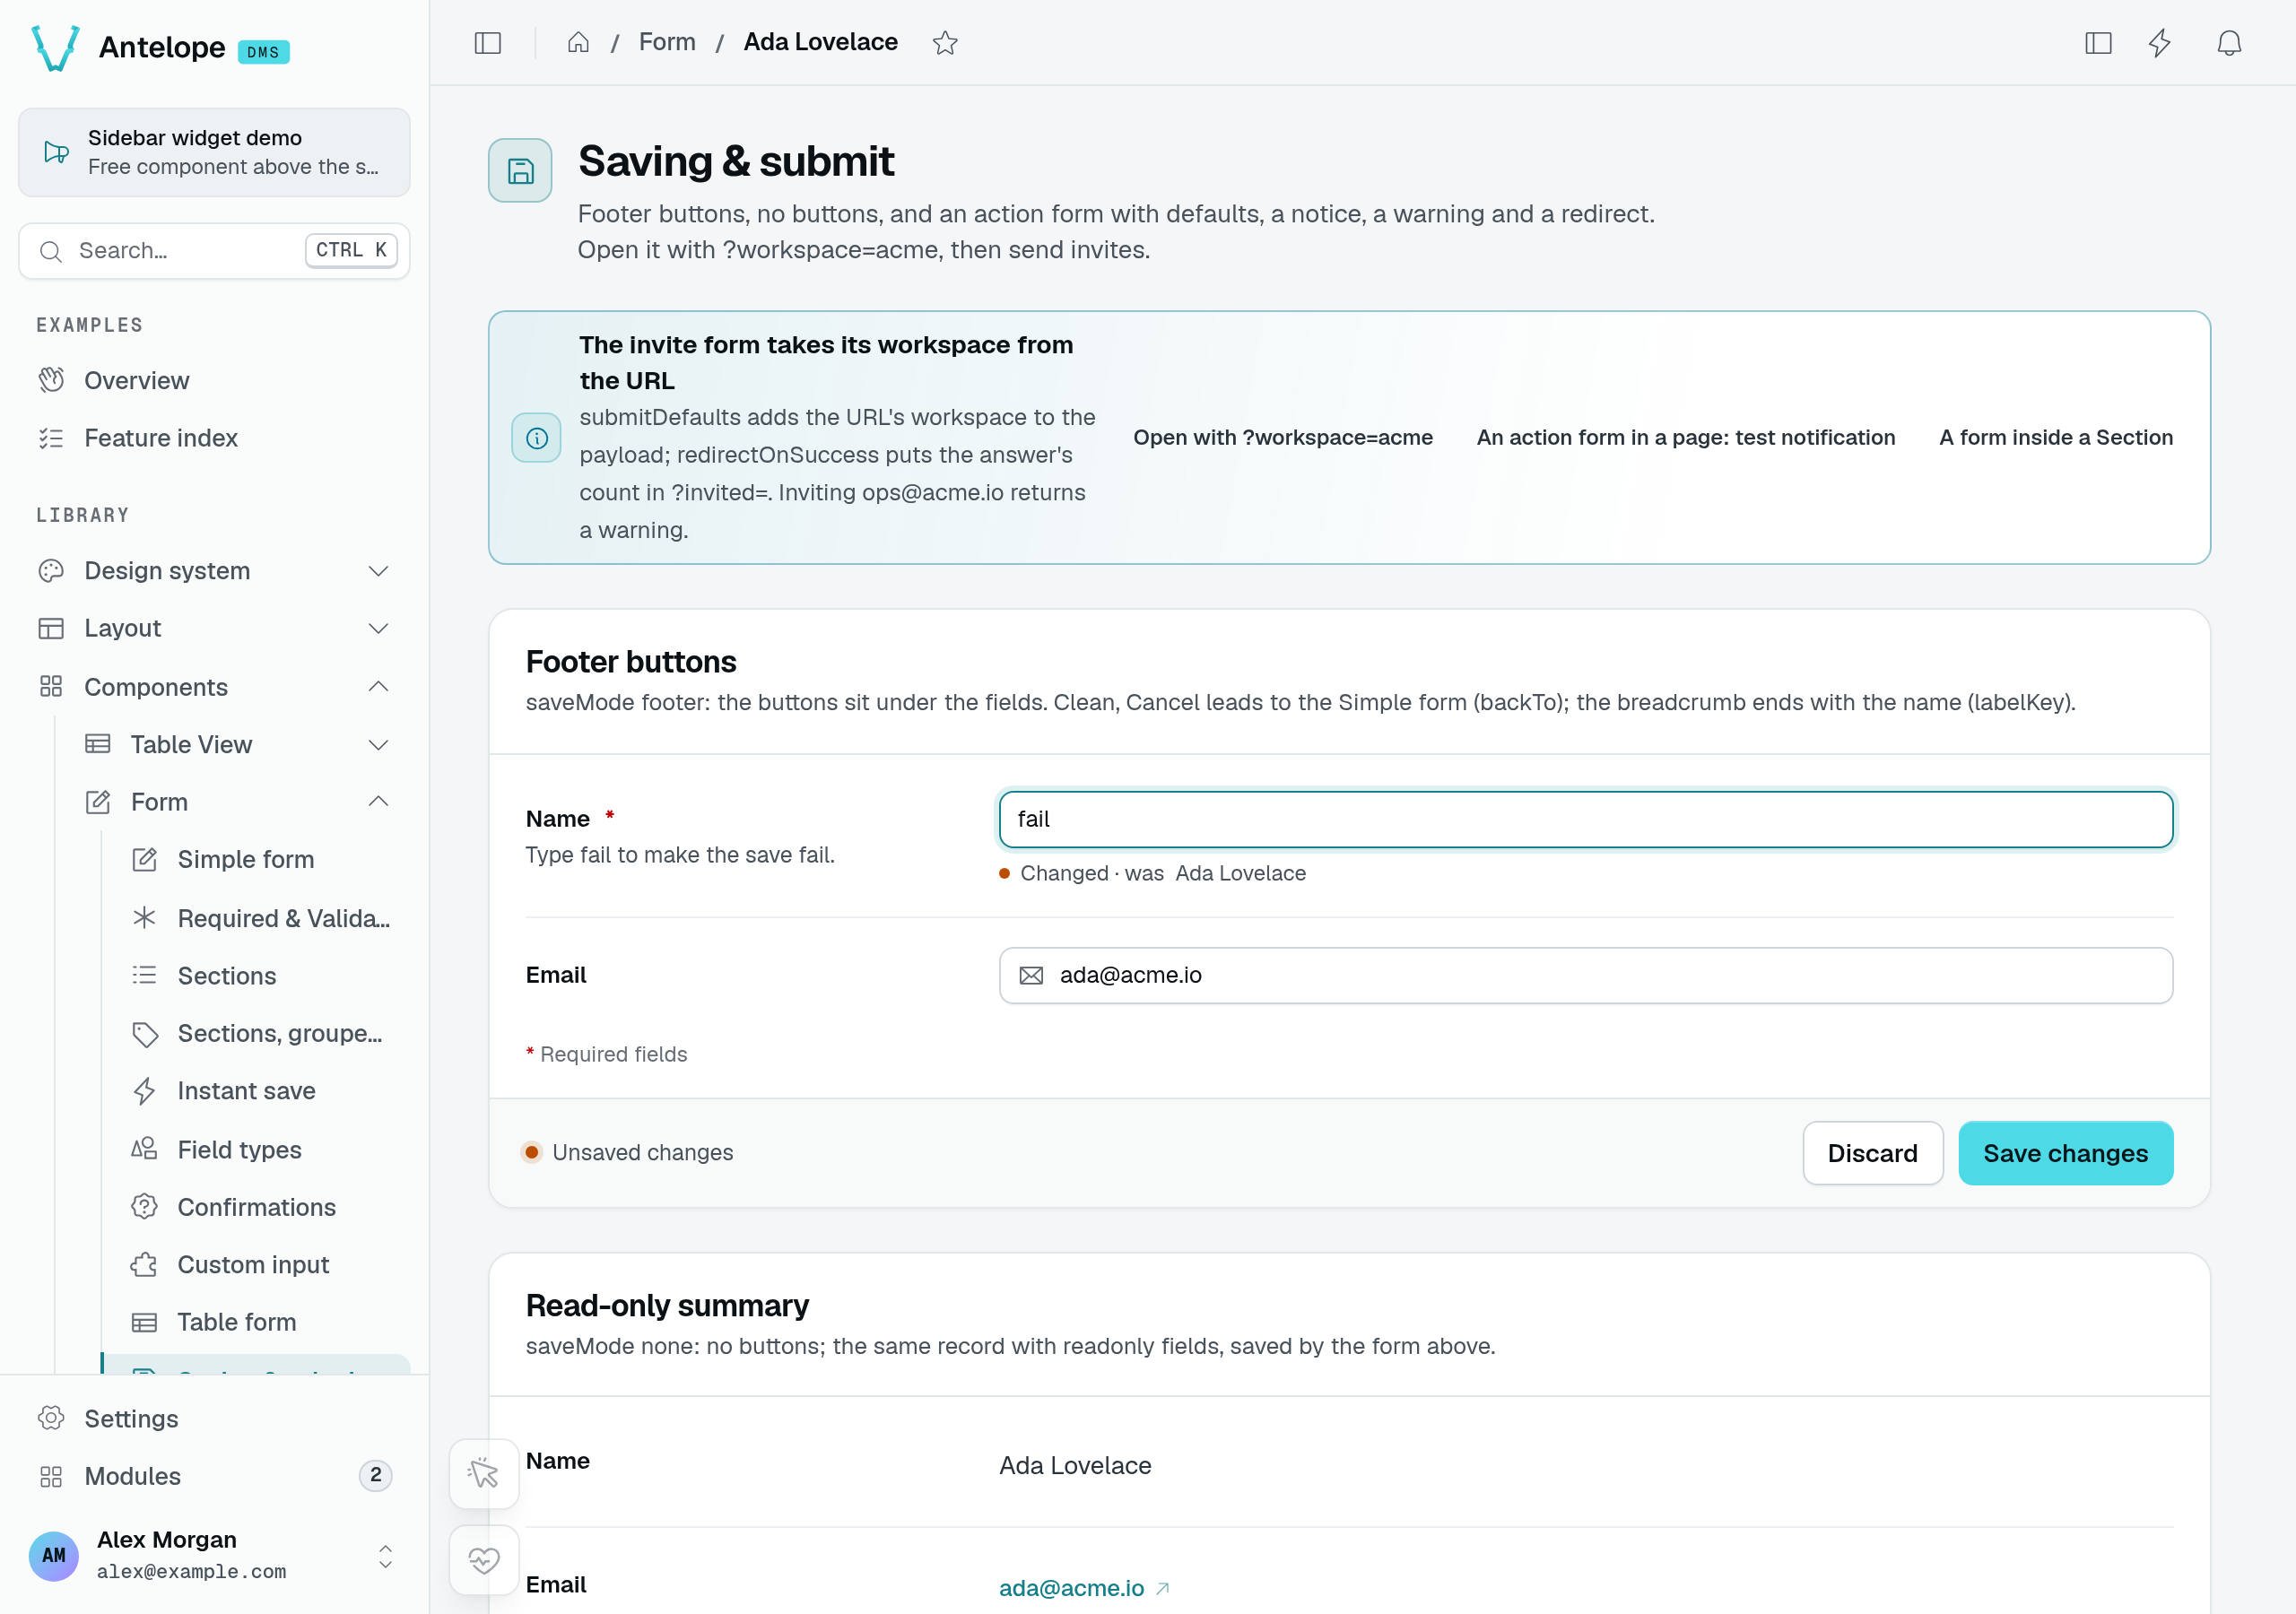This screenshot has width=2296, height=1614.
Task: Click the Form breadcrumb link
Action: [667, 42]
